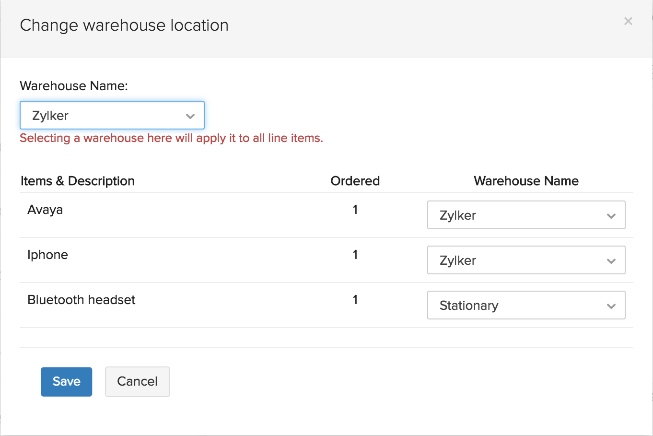Viewport: 653px width, 436px height.
Task: Click the chevron on Bluetooth headset's warehouse selector
Action: pos(611,305)
